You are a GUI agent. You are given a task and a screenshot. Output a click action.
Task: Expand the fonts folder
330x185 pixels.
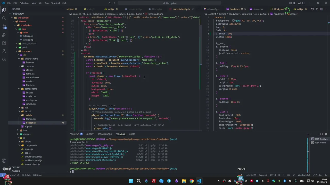point(26,130)
